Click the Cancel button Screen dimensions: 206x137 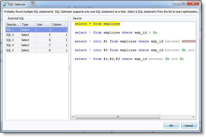coord(189,126)
